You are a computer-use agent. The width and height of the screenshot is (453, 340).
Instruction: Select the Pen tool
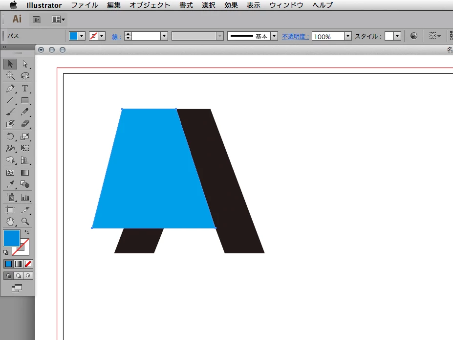pos(10,89)
